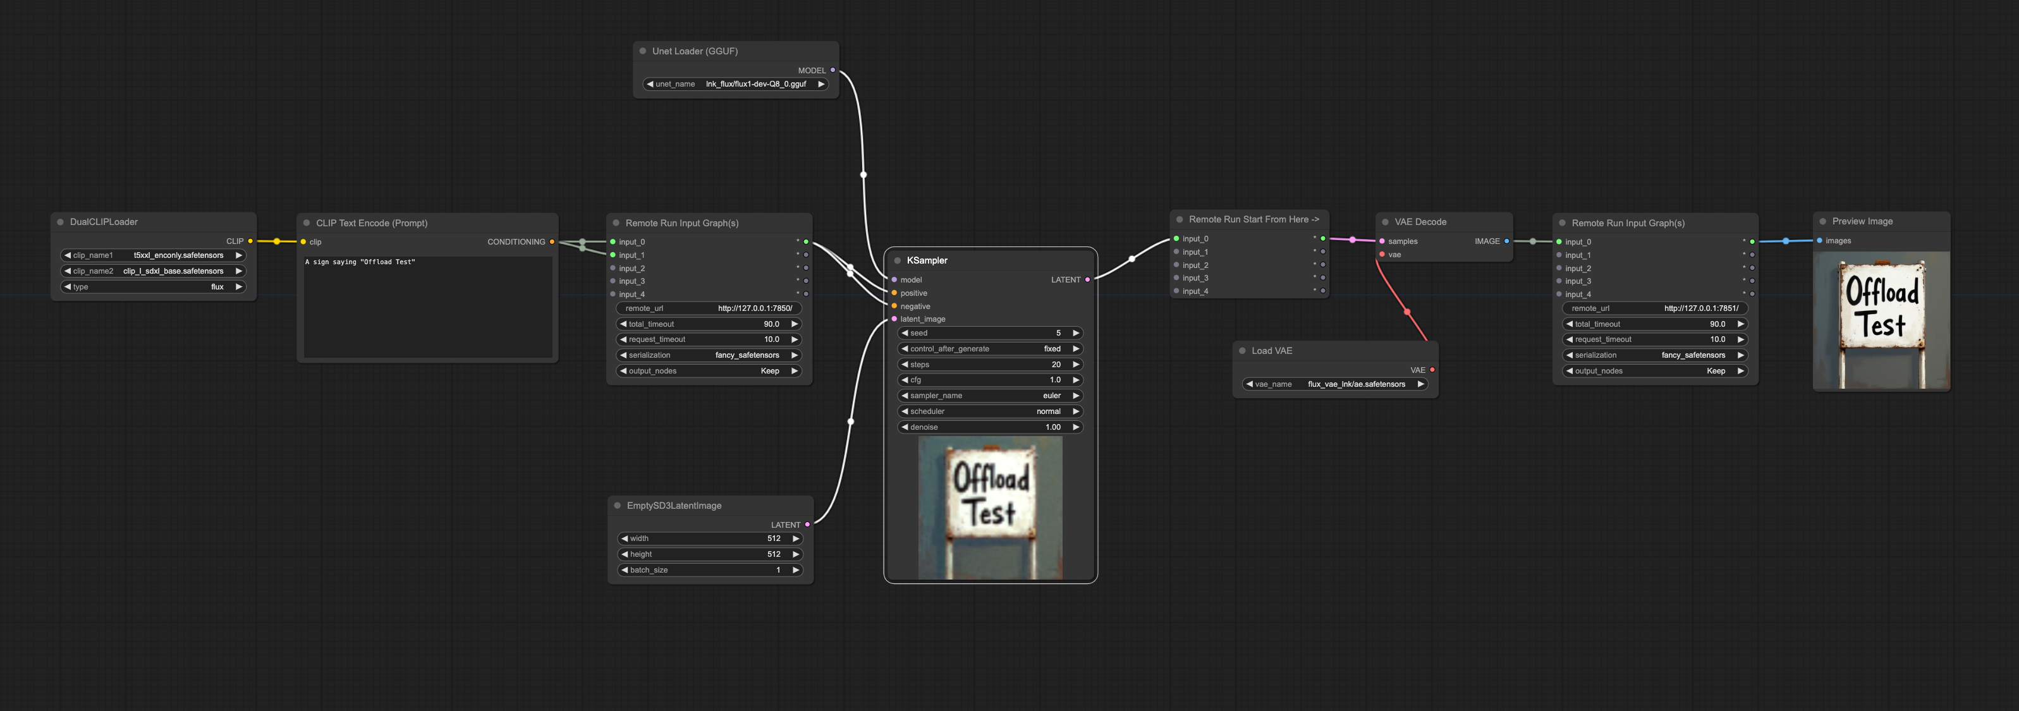Image resolution: width=2019 pixels, height=711 pixels.
Task: Open serialization dropdown in the 7850 Remote Run node
Action: tap(709, 355)
